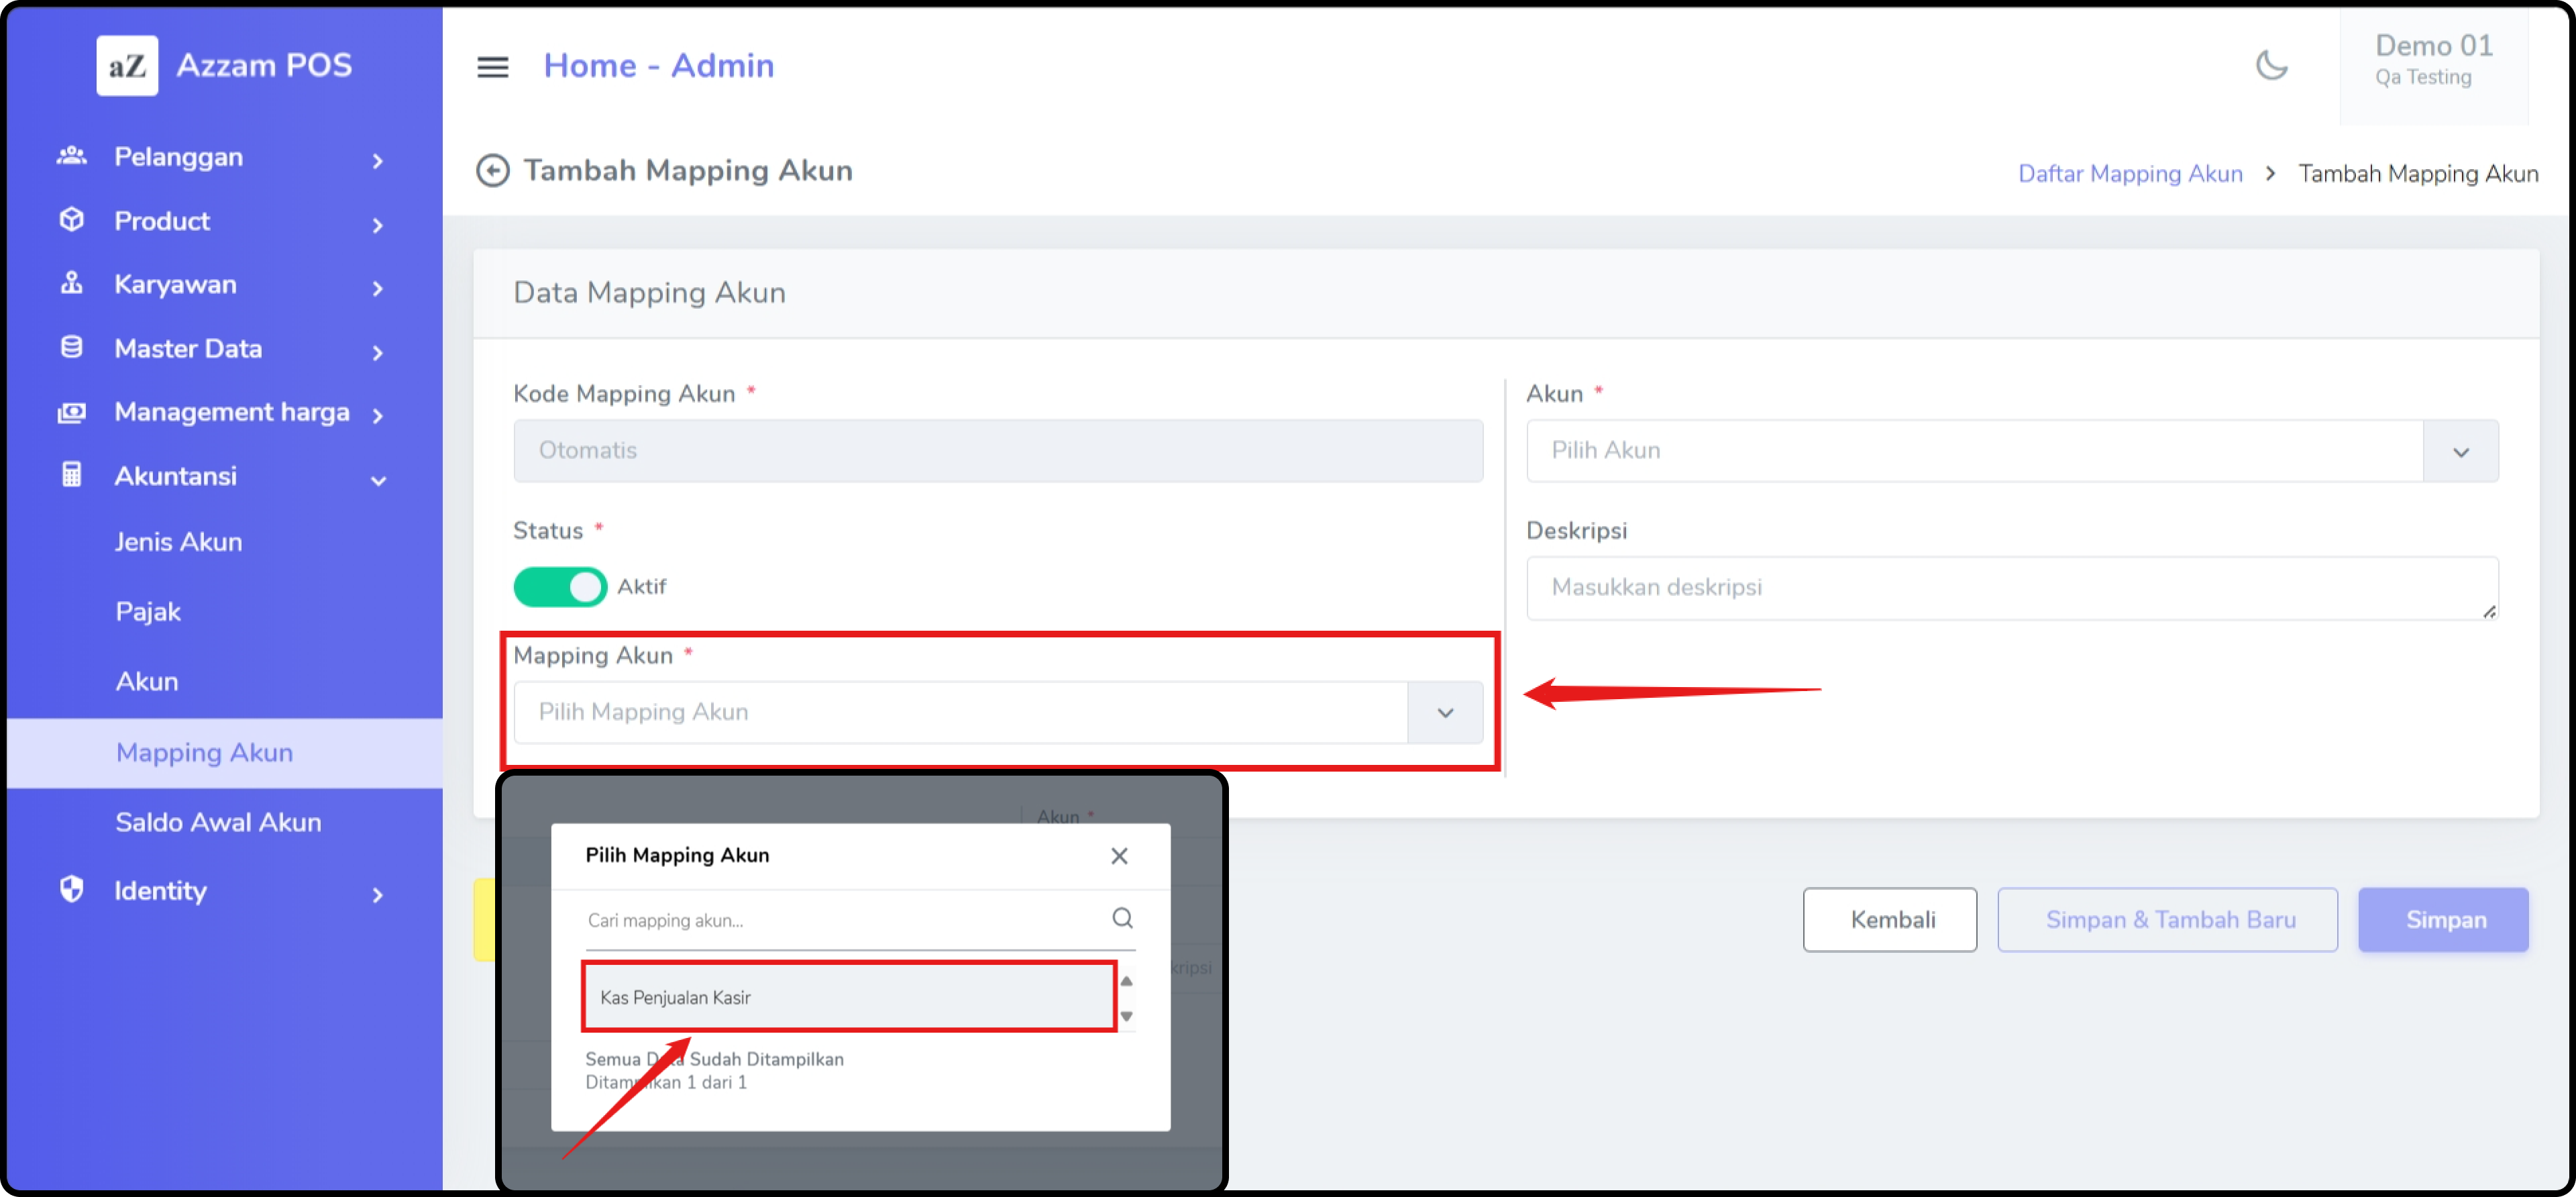The image size is (2576, 1197).
Task: Click the Azzam POS logo icon
Action: click(x=127, y=66)
